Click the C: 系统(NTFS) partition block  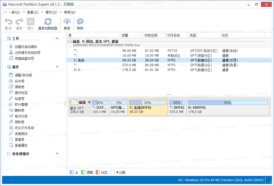point(148,107)
